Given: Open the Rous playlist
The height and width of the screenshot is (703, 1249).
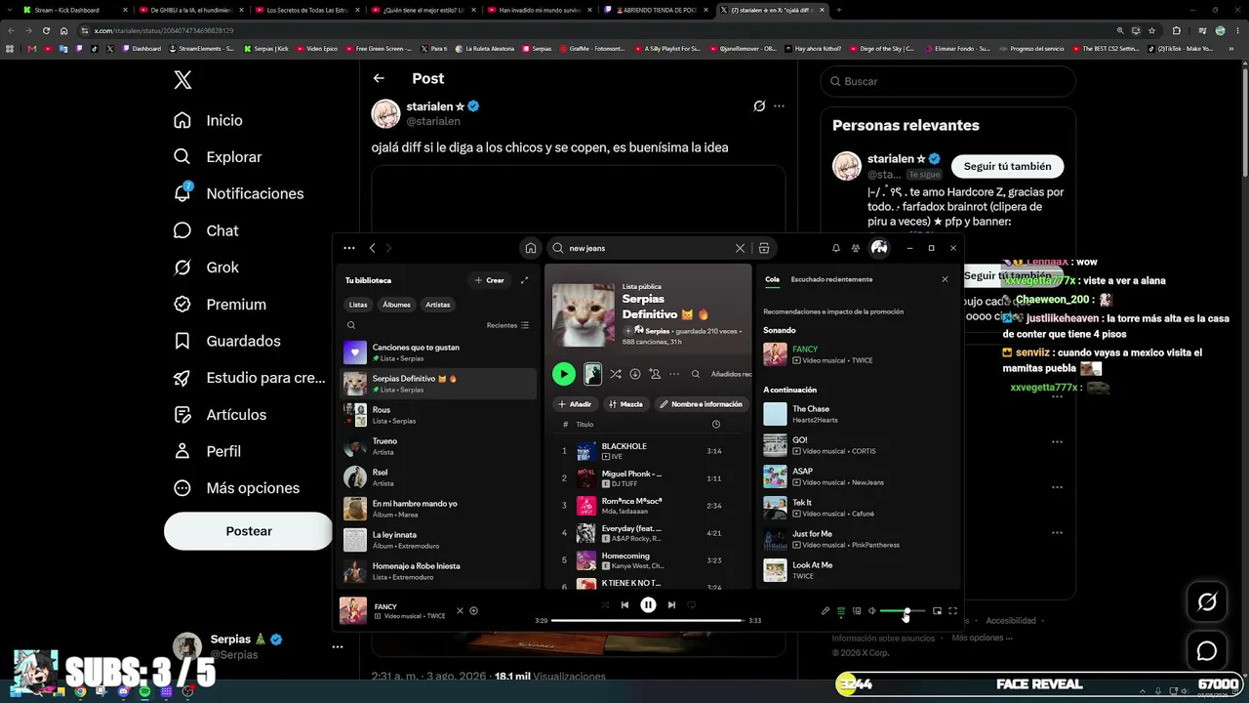Looking at the screenshot, I should click(438, 415).
